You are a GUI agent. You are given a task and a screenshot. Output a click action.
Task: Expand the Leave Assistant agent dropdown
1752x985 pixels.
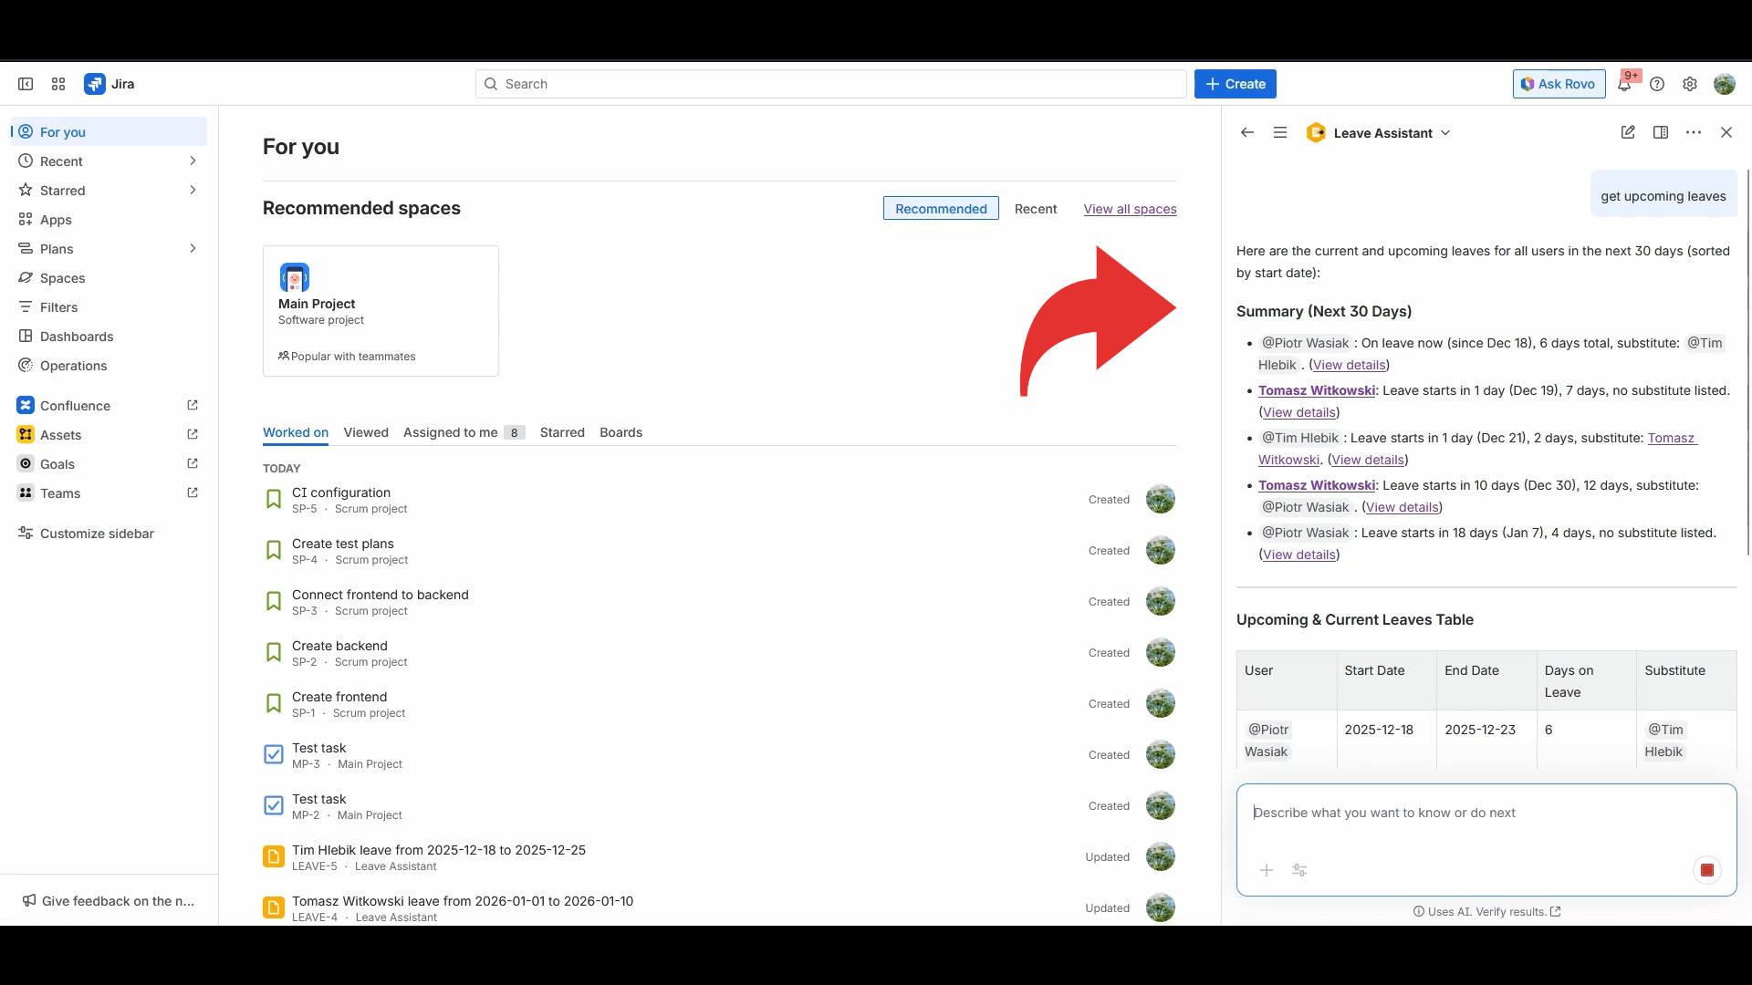(1445, 133)
